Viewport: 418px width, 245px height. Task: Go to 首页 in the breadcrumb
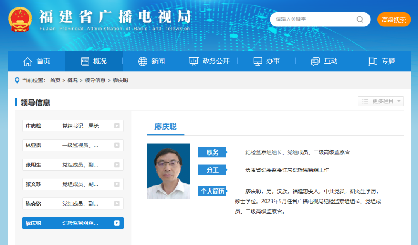pyautogui.click(x=55, y=81)
